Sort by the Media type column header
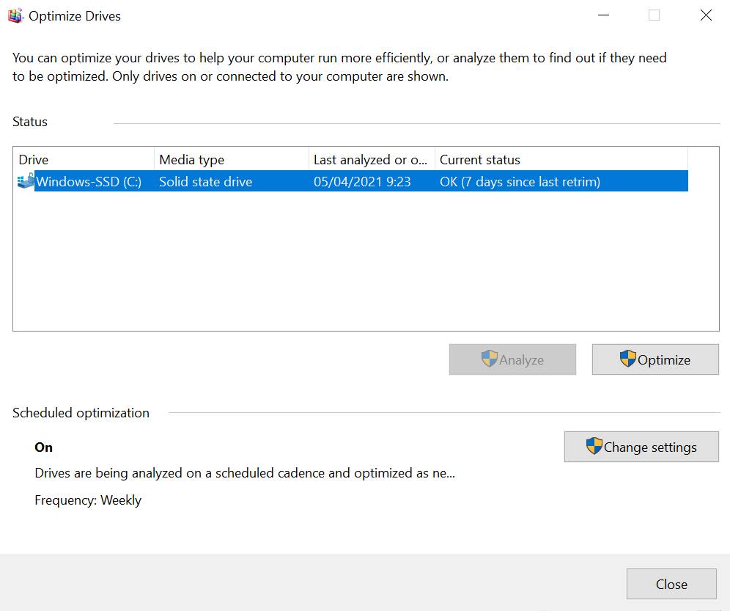Screen dimensions: 730x611 (231, 160)
